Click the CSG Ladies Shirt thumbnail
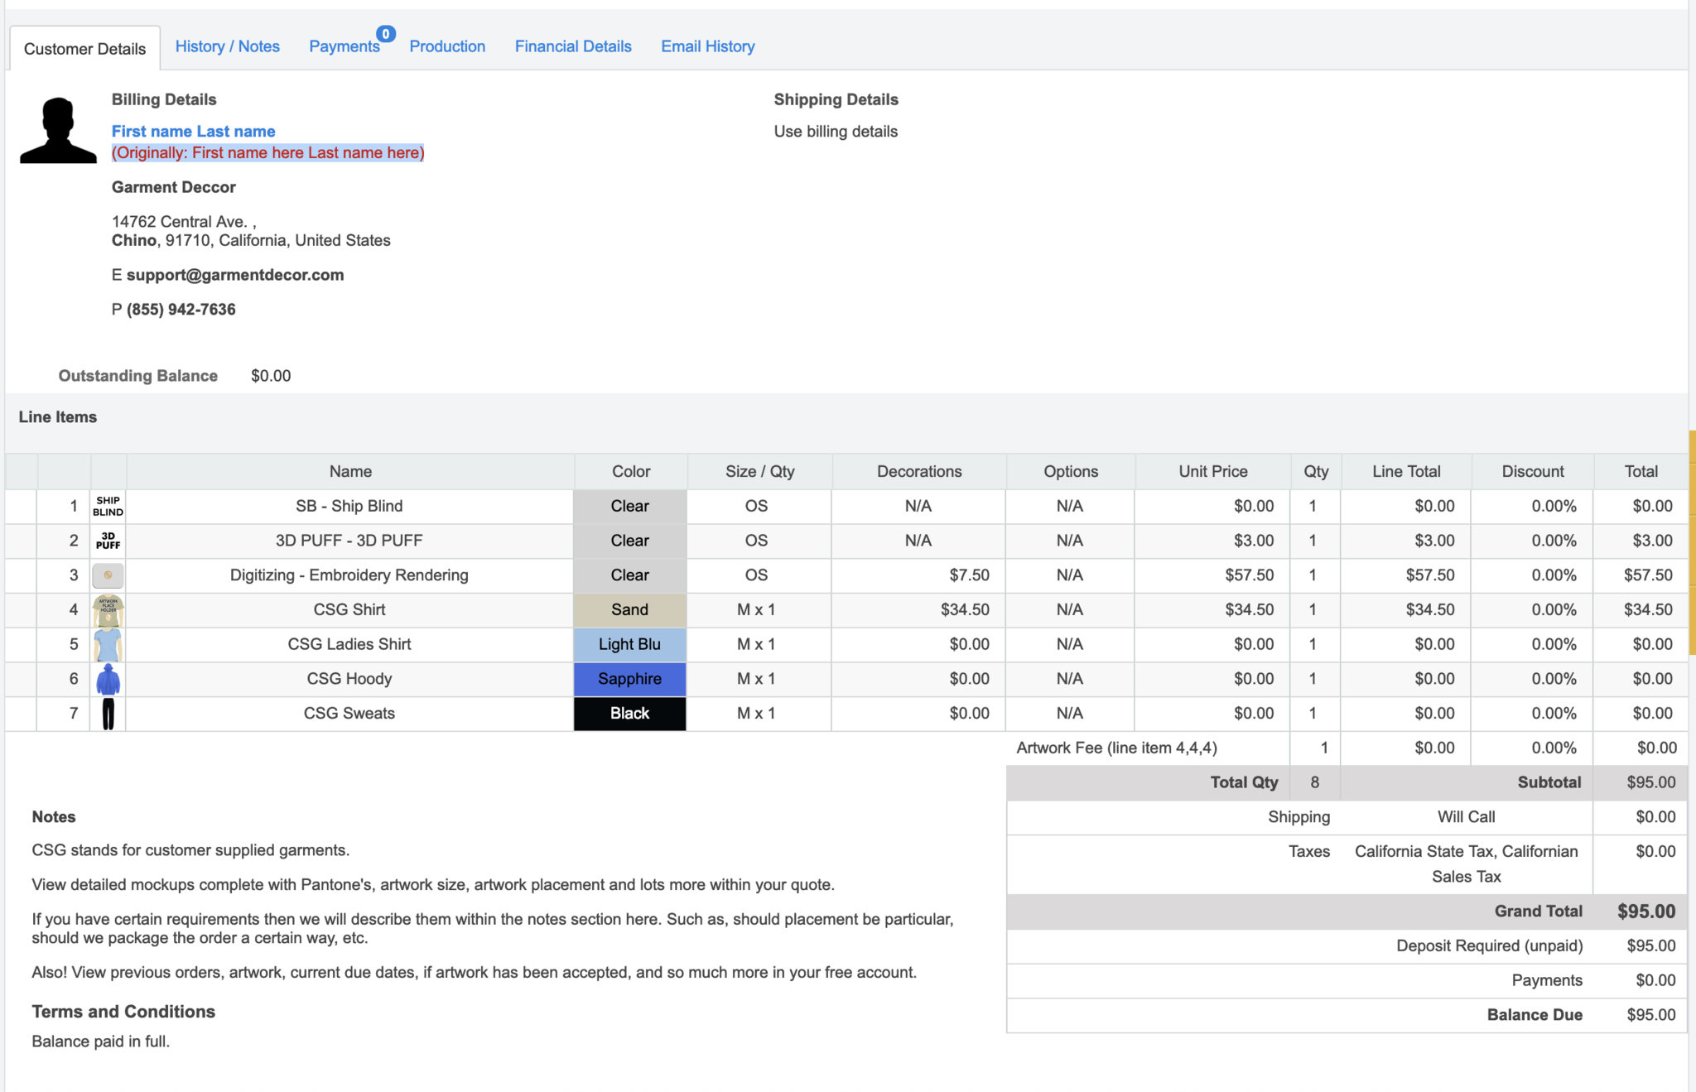The height and width of the screenshot is (1092, 1696). click(x=108, y=644)
